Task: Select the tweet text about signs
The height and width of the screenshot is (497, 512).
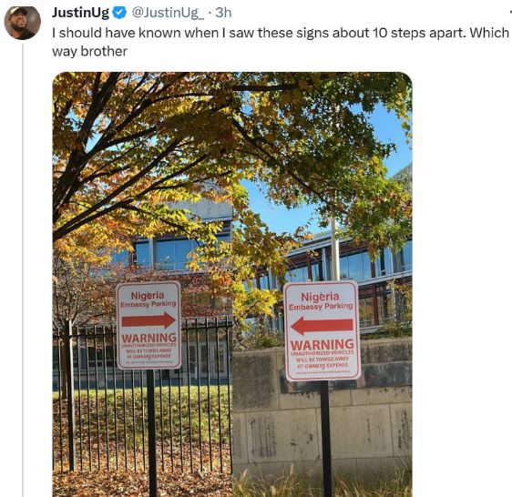Action: tap(281, 42)
